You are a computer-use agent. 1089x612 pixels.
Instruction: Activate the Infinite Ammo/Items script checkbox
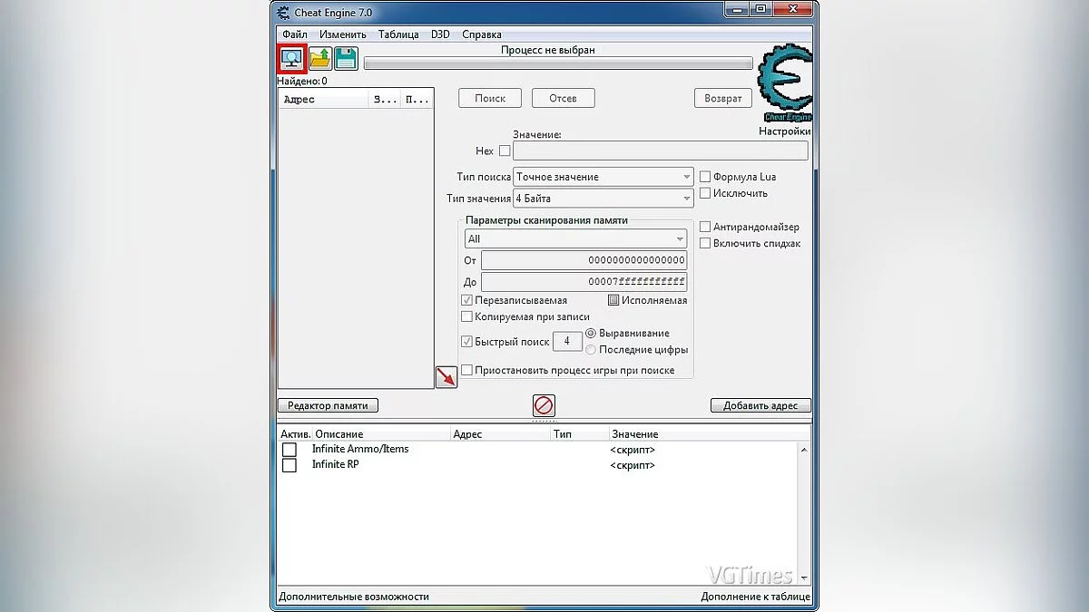(289, 449)
